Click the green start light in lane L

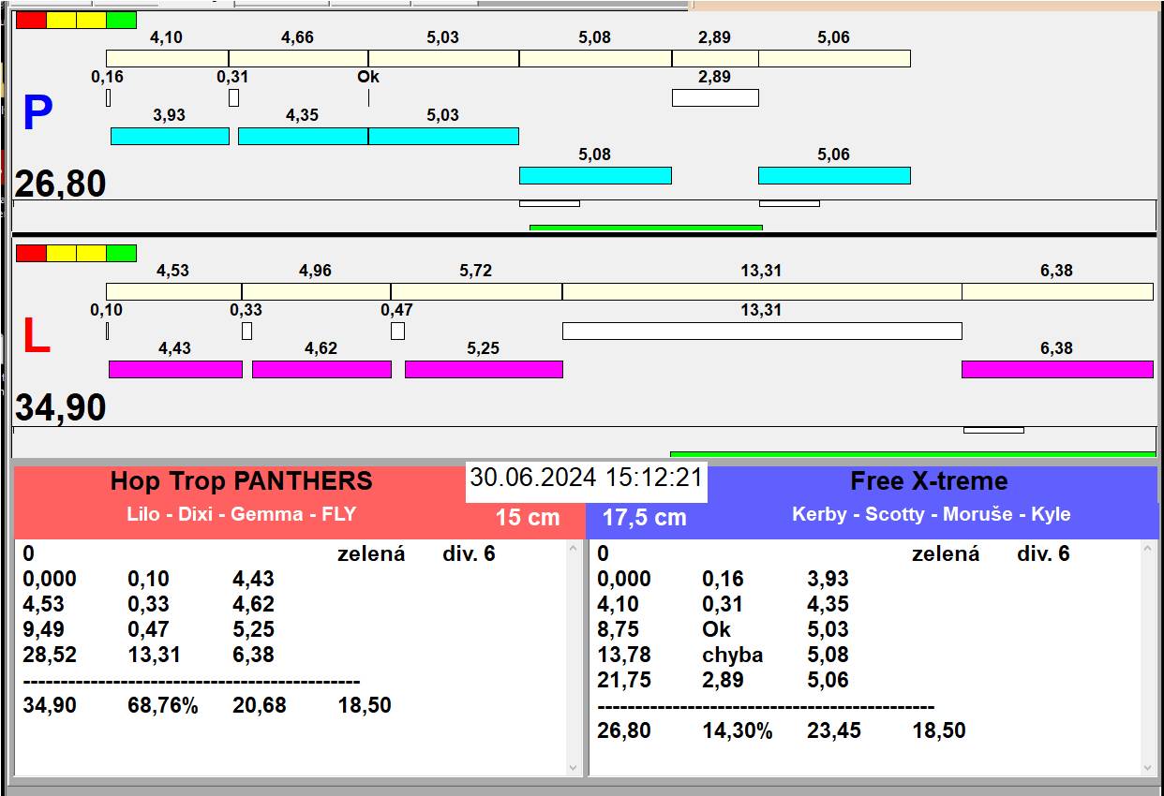(121, 253)
